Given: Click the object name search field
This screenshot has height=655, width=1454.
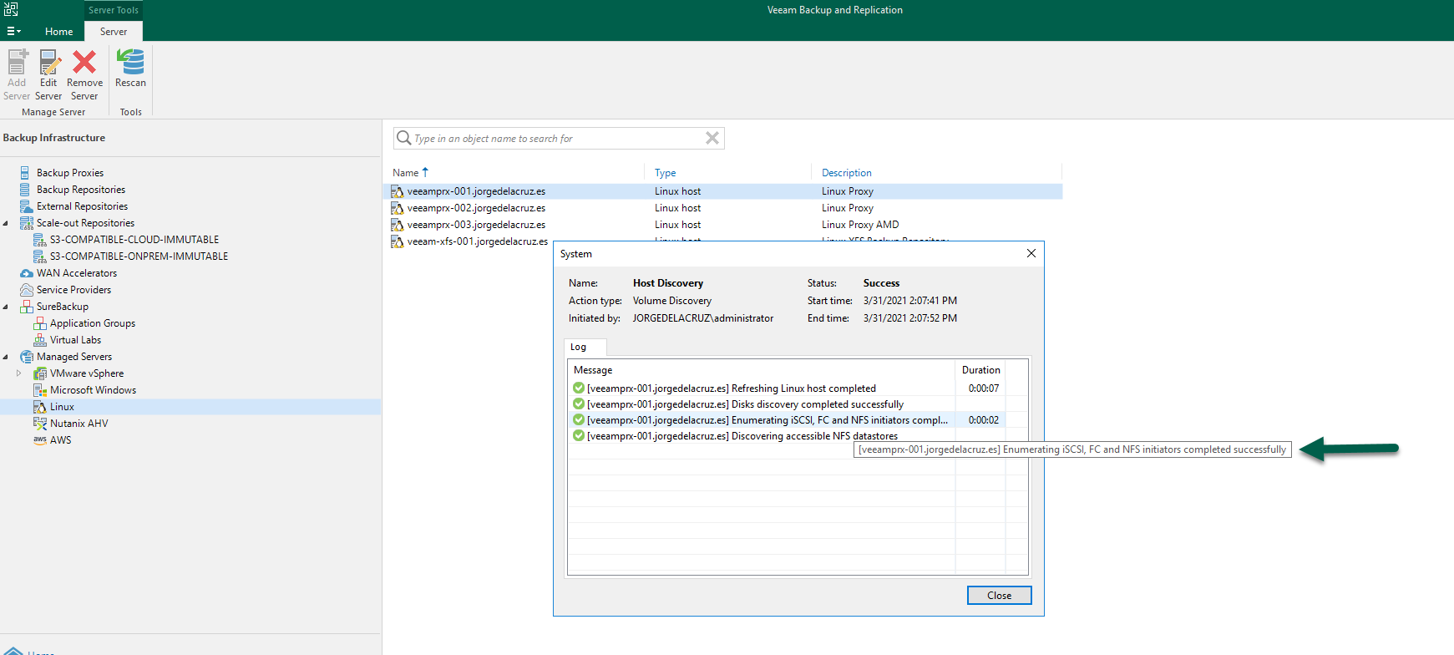Looking at the screenshot, I should [558, 139].
